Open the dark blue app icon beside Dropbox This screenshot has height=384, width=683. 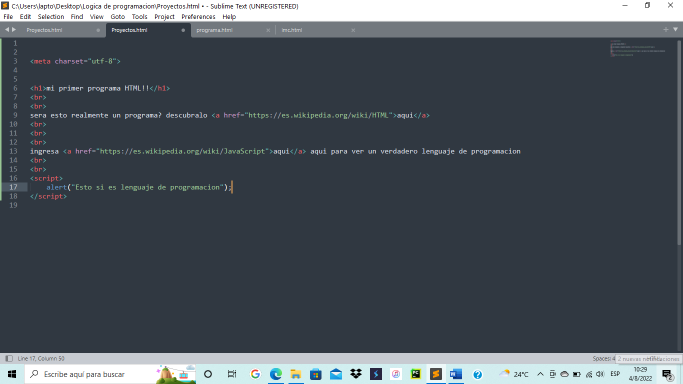[375, 374]
